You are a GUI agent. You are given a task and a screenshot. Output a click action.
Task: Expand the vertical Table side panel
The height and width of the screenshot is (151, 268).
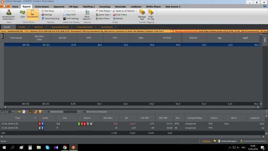click(265, 40)
